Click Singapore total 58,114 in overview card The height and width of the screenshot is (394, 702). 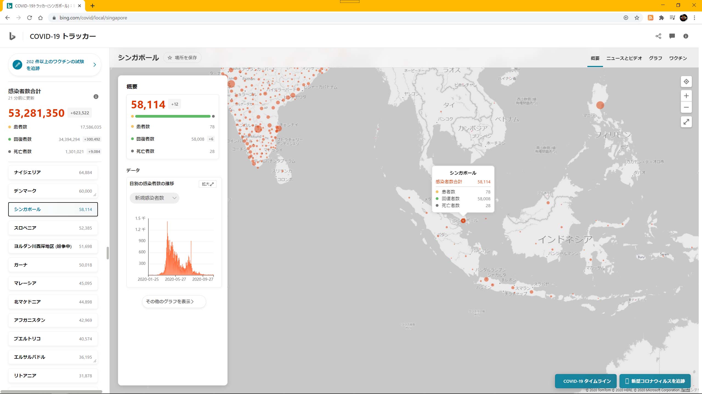coord(148,105)
